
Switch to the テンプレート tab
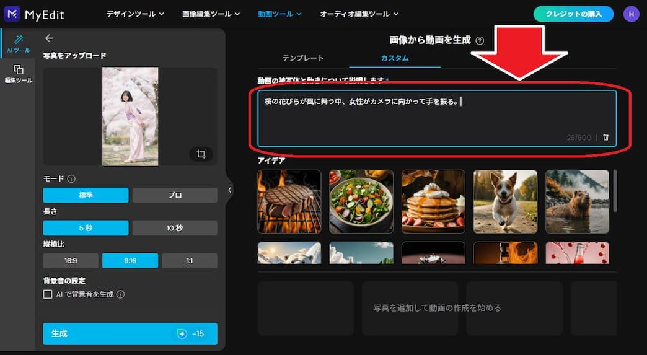point(303,58)
